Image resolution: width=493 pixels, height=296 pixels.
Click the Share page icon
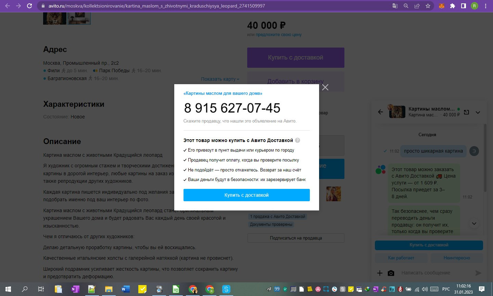pyautogui.click(x=417, y=6)
